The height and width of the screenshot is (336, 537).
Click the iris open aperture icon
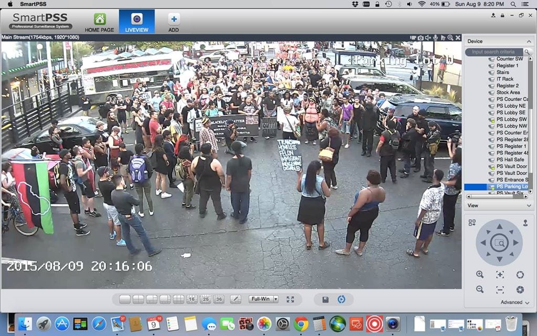(520, 275)
